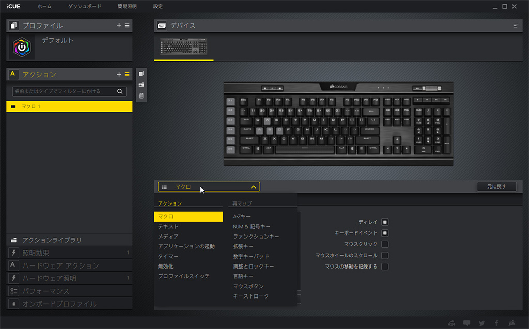Click the support icon in footer
529x329 pixels.
452,323
